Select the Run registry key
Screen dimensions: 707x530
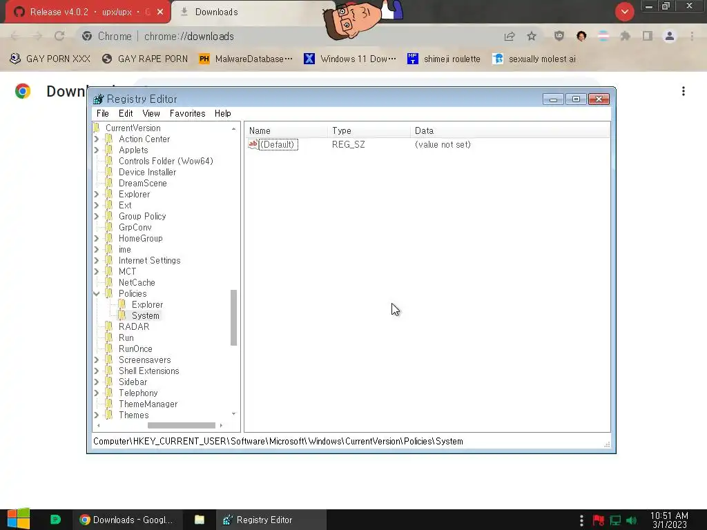126,338
